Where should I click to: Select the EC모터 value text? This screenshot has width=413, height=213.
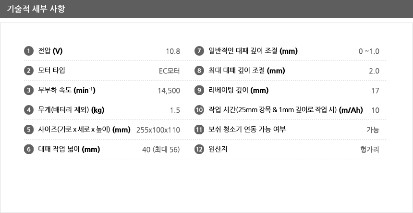[169, 71]
